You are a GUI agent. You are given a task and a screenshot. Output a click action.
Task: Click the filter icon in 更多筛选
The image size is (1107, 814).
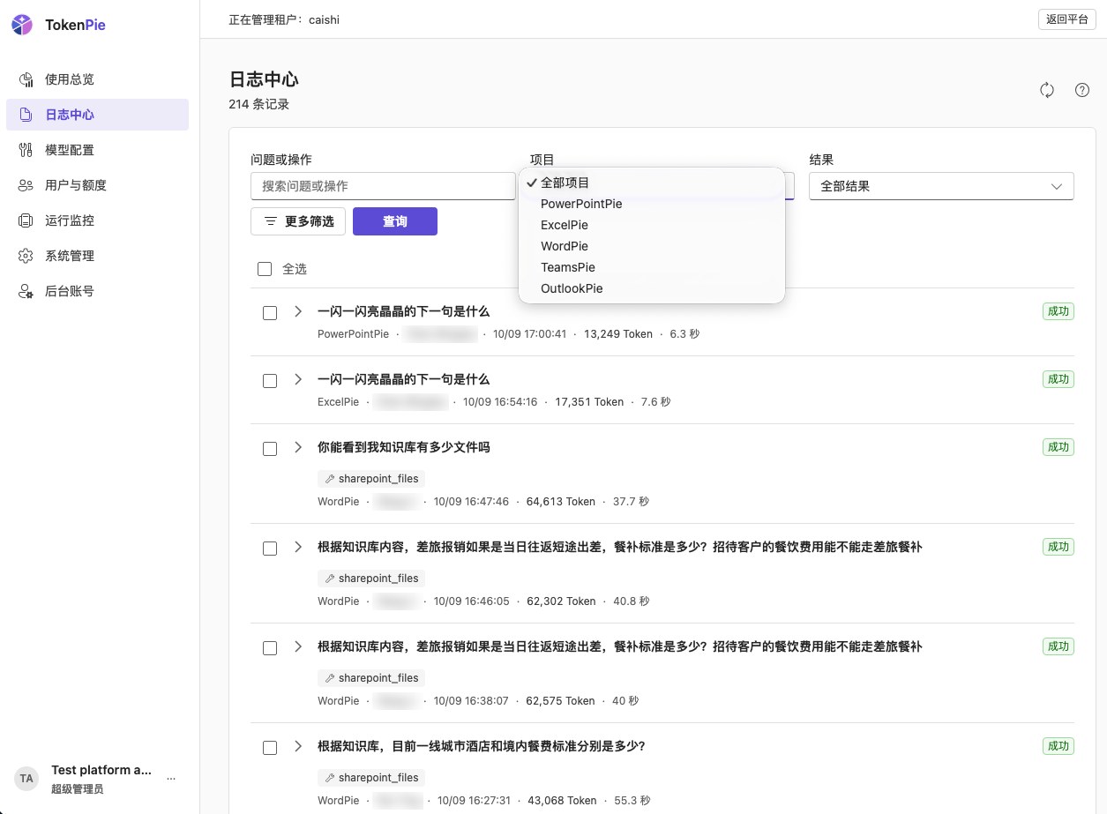pyautogui.click(x=271, y=221)
